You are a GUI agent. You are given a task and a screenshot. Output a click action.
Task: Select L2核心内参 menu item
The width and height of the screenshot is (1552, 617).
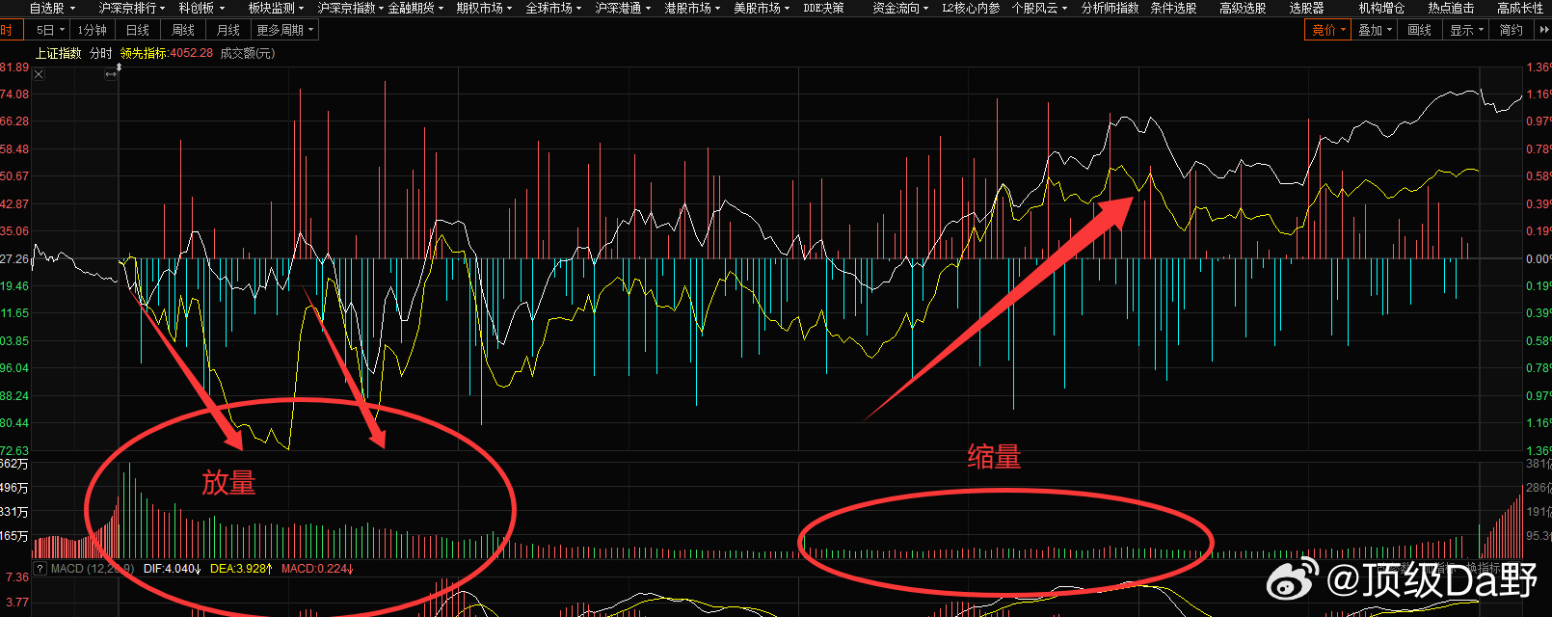point(971,8)
